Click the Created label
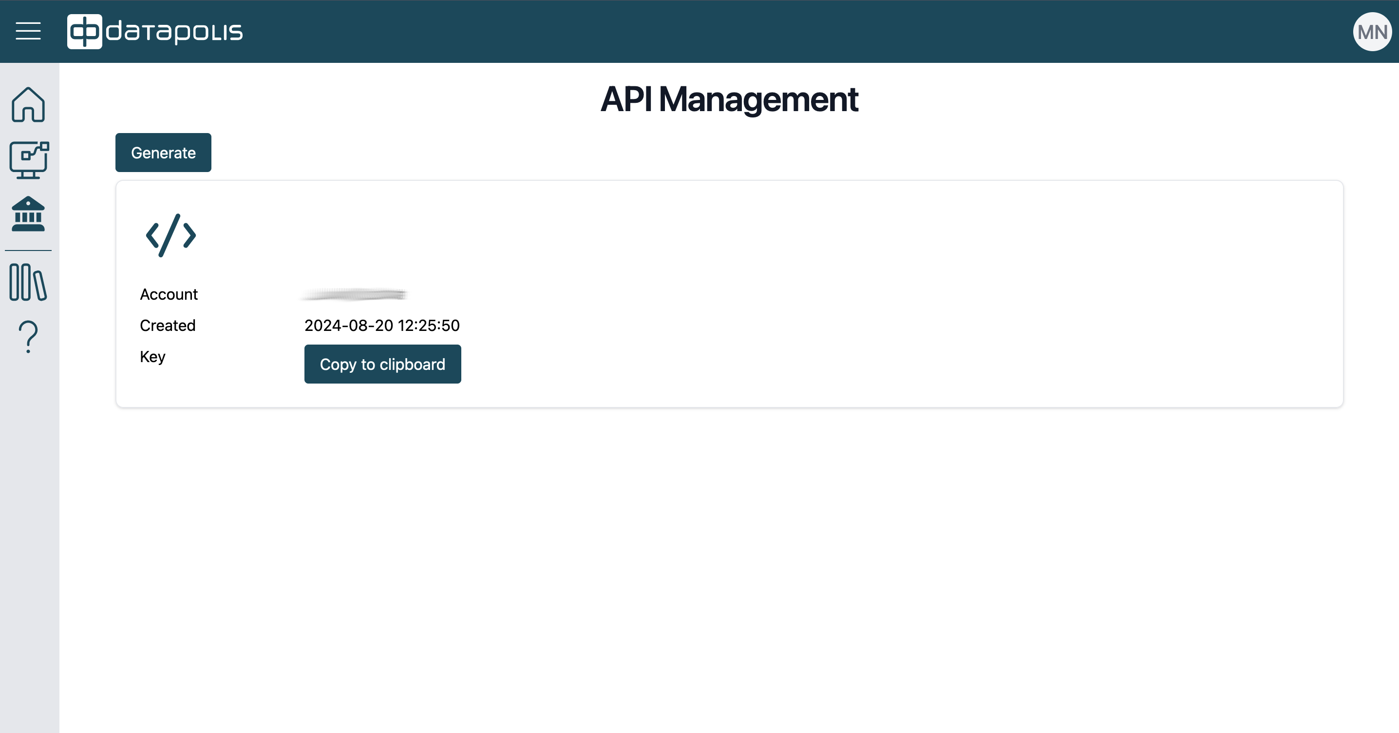Viewport: 1399px width, 733px height. [167, 326]
